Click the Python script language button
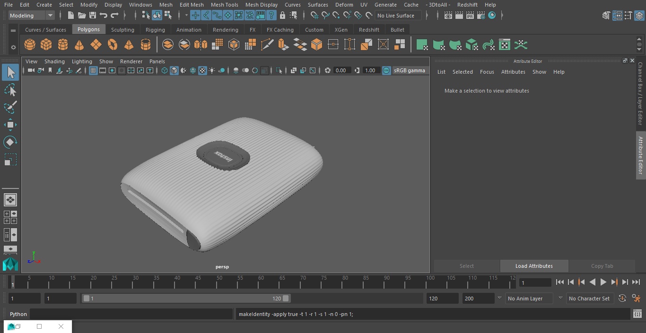The width and height of the screenshot is (646, 333). tap(18, 314)
